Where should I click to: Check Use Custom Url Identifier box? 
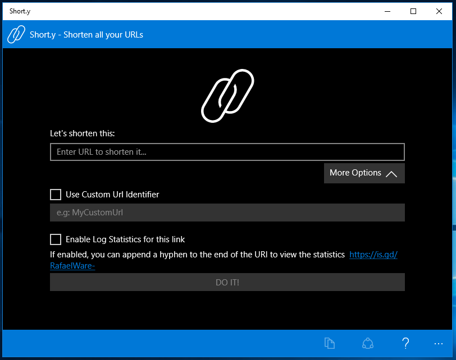tap(56, 195)
